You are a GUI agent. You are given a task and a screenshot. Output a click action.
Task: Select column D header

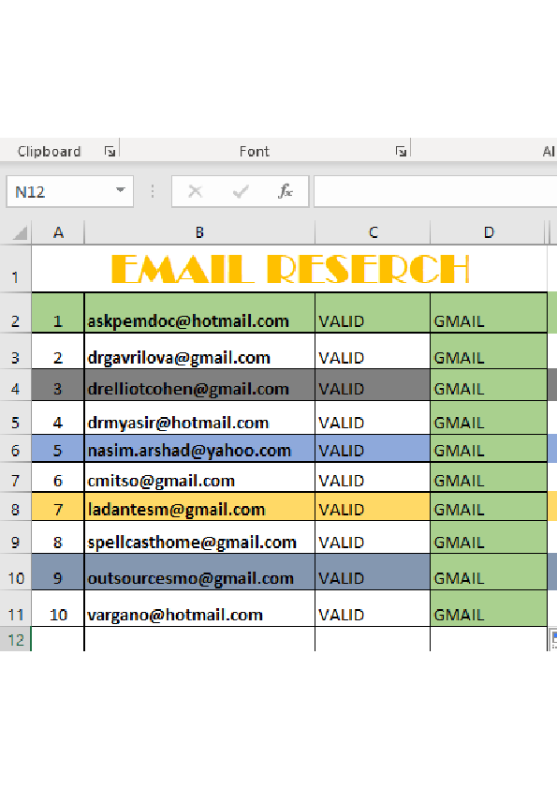489,232
